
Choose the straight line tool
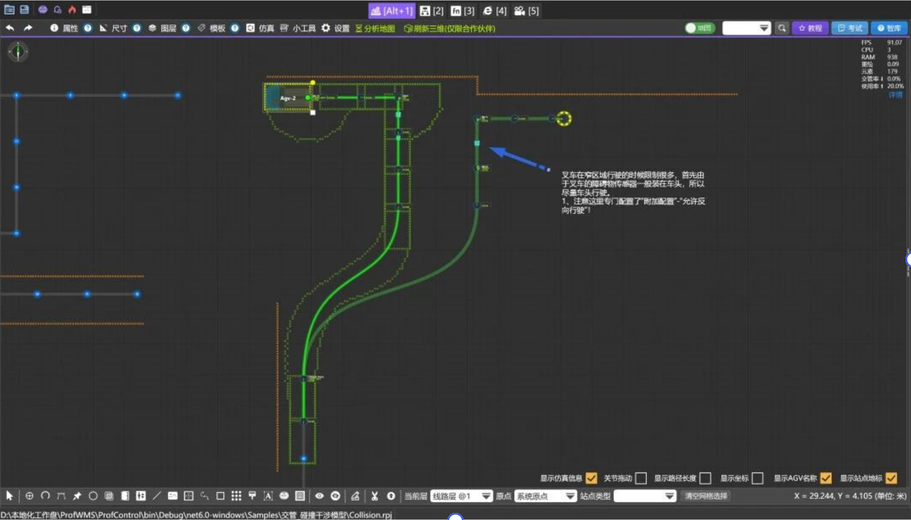[x=157, y=495]
